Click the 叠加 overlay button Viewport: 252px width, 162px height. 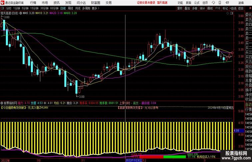coord(187,8)
